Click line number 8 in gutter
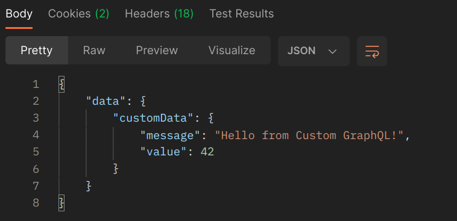Viewport: 457px width, 221px height. pyautogui.click(x=36, y=203)
